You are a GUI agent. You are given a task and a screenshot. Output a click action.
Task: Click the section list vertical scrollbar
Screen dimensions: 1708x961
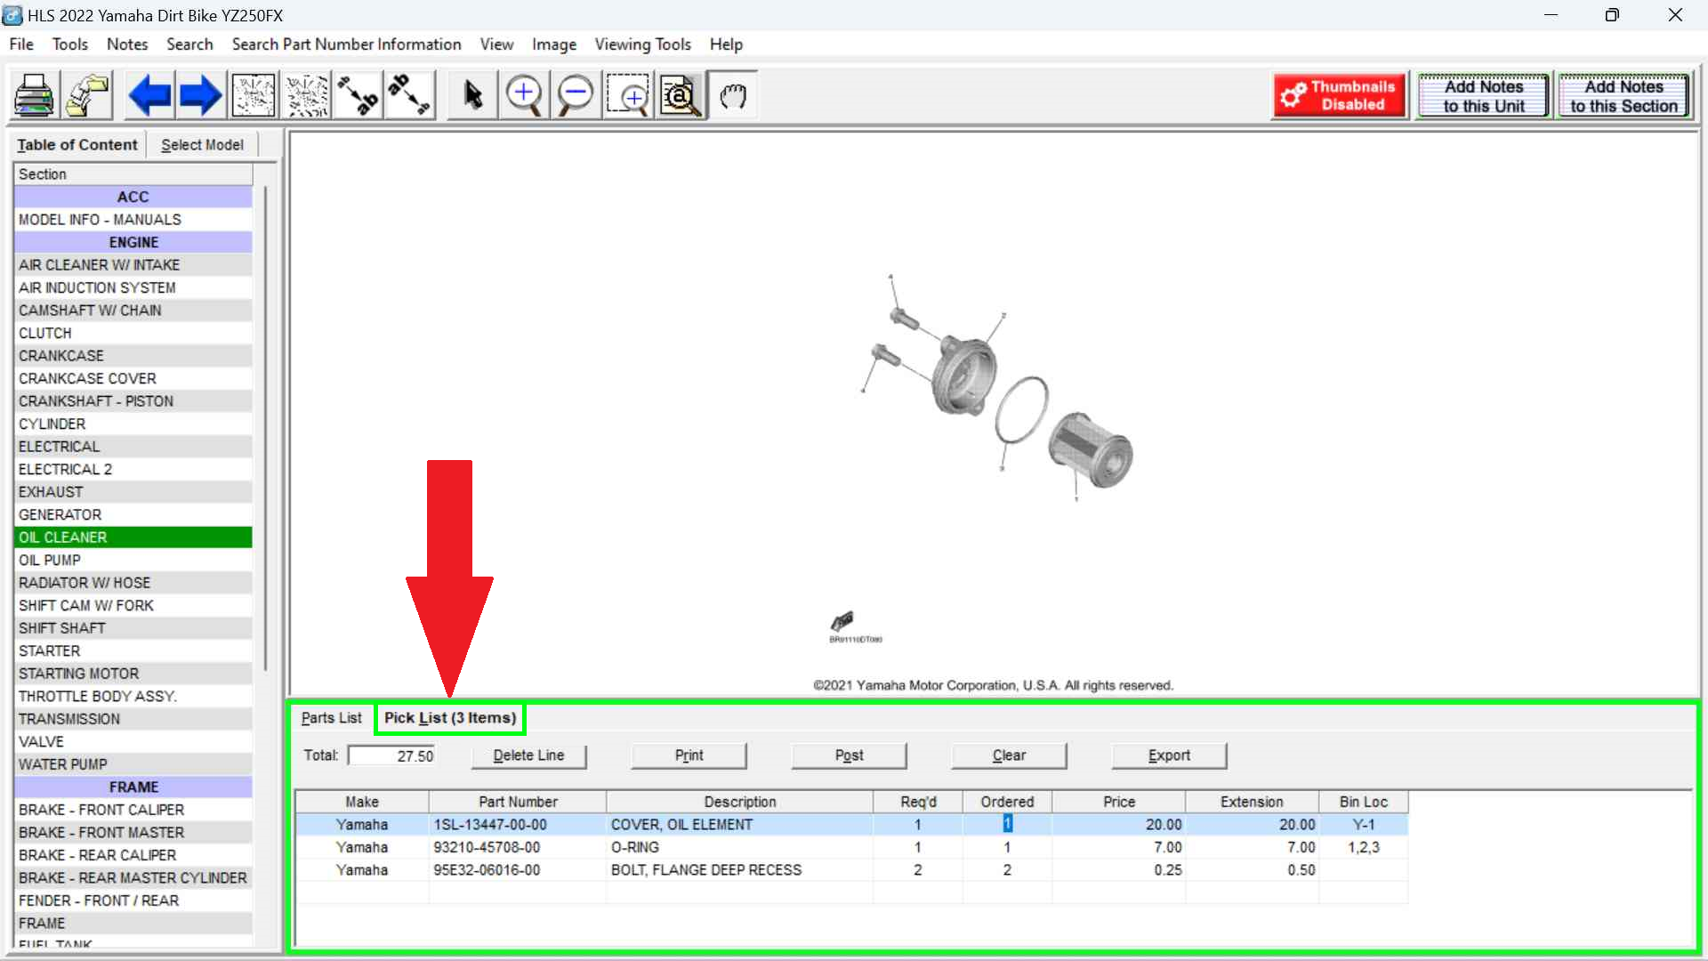coord(265,427)
